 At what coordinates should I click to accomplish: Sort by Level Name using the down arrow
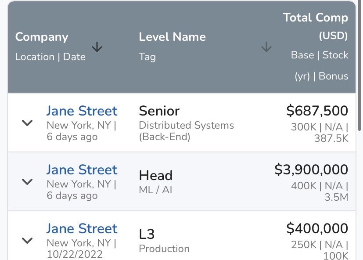266,47
